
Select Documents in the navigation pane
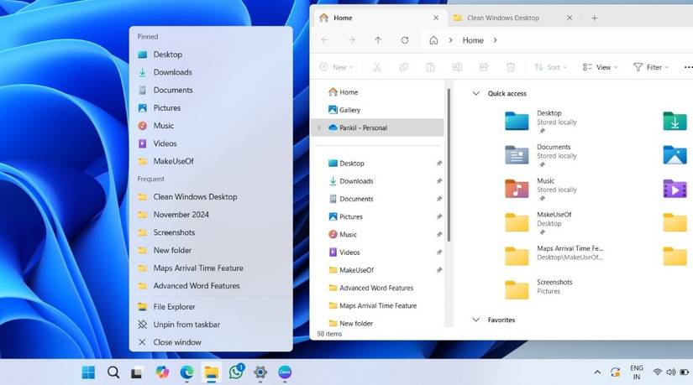tap(378, 199)
